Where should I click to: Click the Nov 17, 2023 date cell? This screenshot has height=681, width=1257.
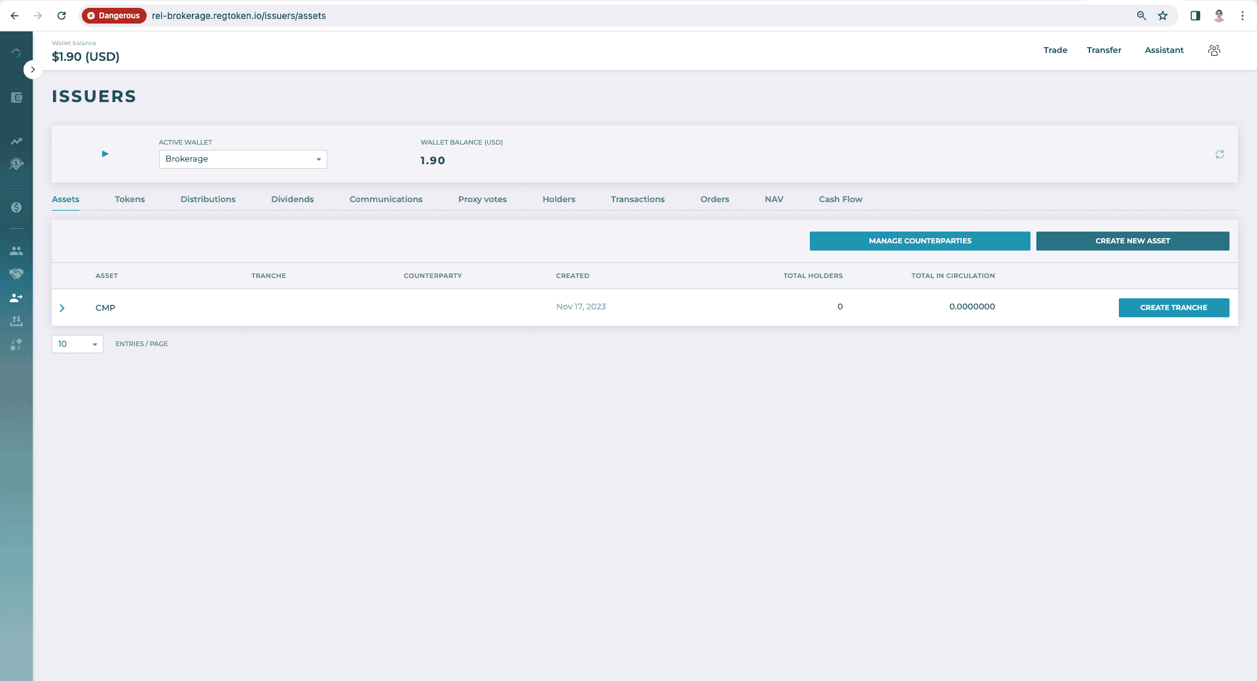pos(581,307)
